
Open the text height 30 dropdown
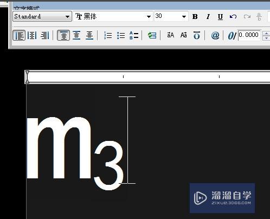pyautogui.click(x=171, y=16)
